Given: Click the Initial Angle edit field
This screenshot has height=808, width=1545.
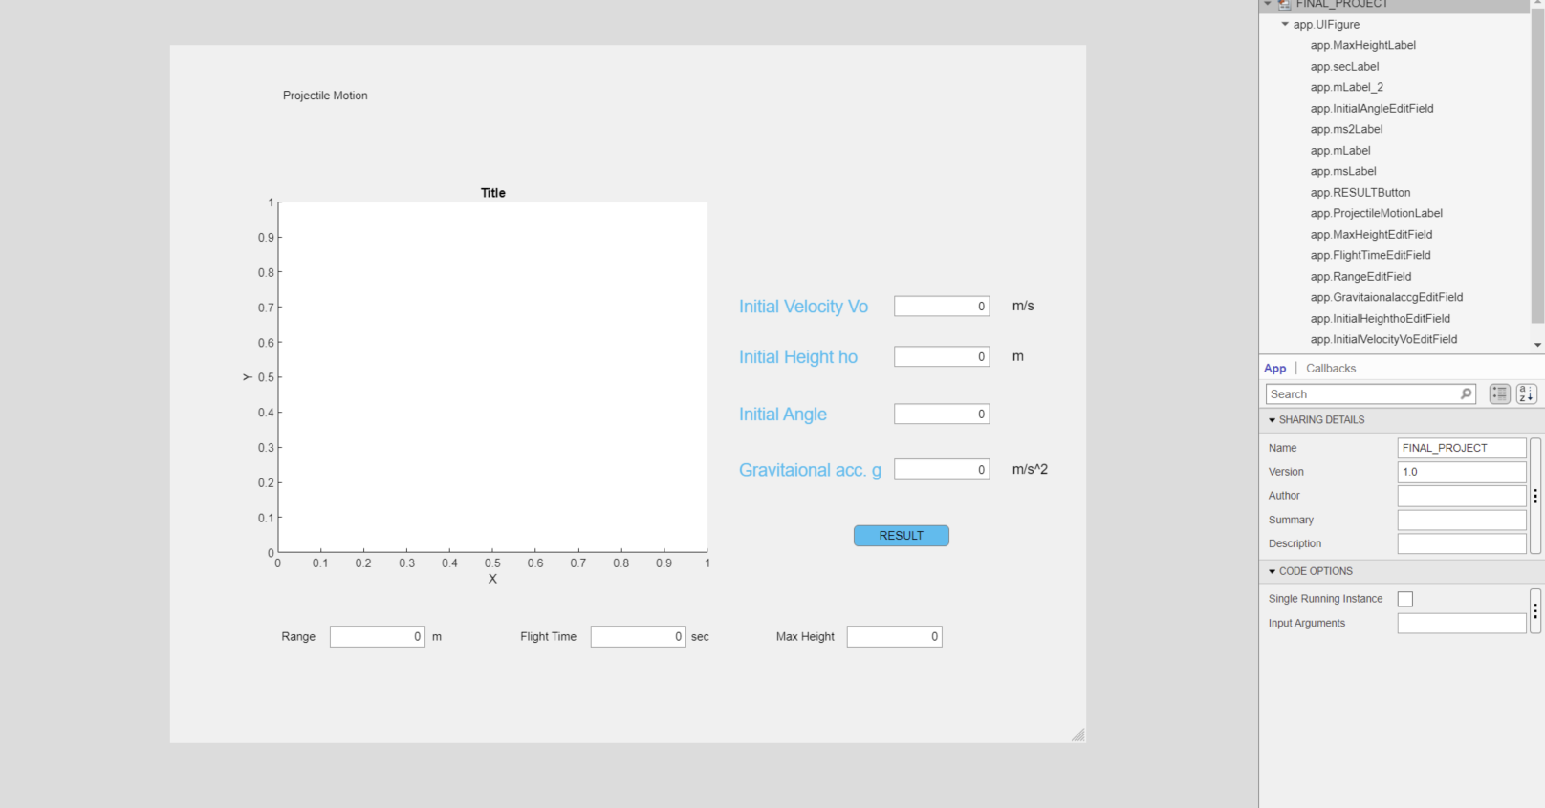Looking at the screenshot, I should [942, 414].
